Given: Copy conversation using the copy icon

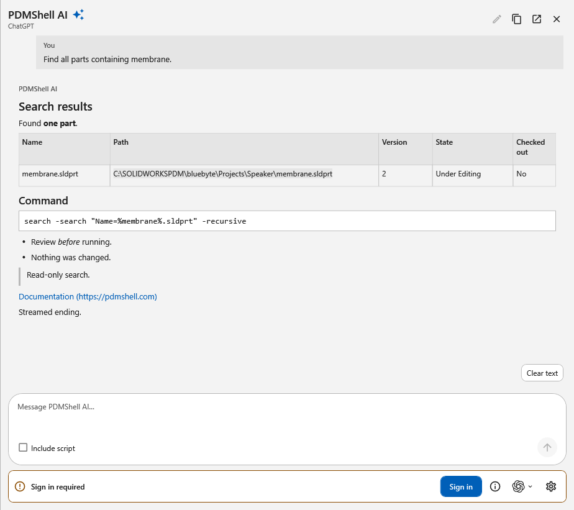Looking at the screenshot, I should [x=516, y=19].
